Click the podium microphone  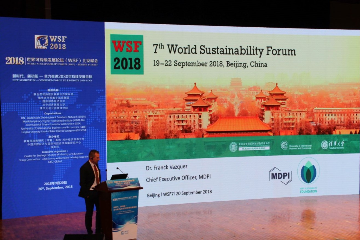[x=121, y=171]
